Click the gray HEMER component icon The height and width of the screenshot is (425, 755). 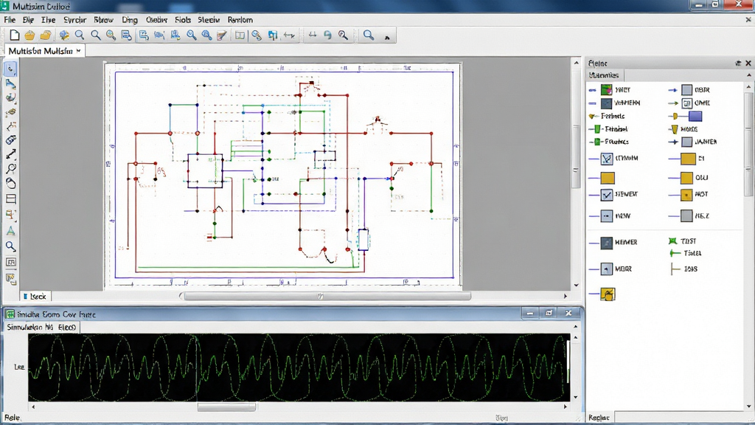(607, 242)
